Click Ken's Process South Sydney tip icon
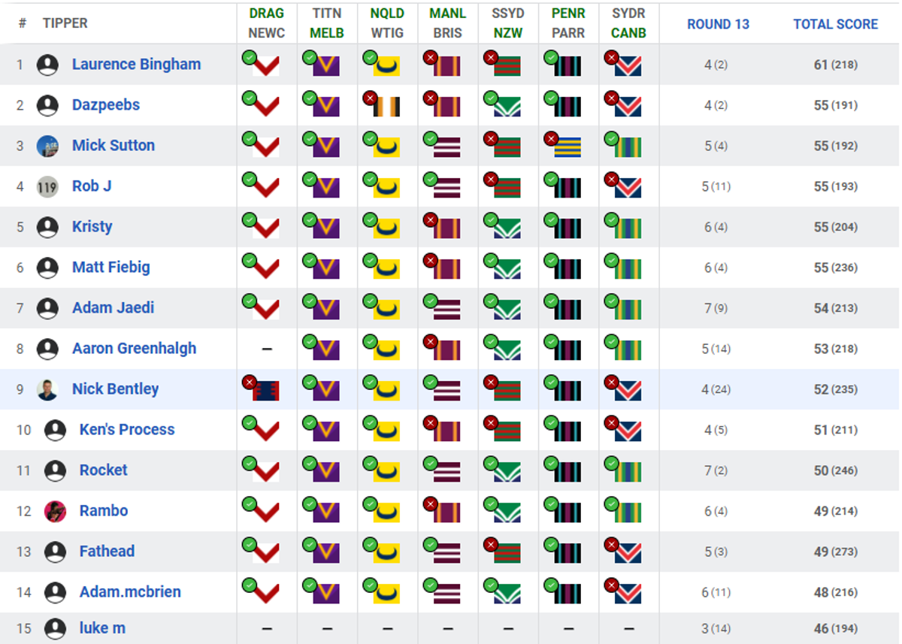This screenshot has height=644, width=902. pyautogui.click(x=502, y=428)
